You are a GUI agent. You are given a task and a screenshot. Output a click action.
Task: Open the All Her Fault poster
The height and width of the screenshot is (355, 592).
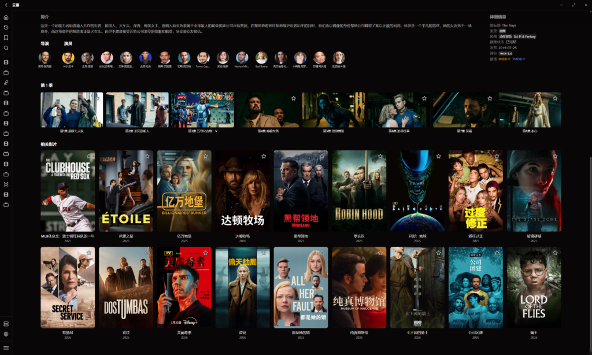(x=301, y=288)
